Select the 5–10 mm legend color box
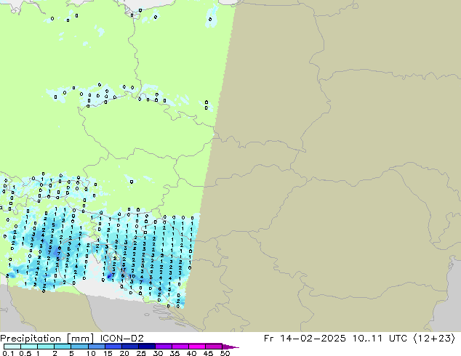461x356 pixels. point(79,347)
